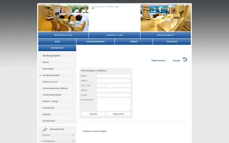Click the Senden button
Screen dimensions: 229x143
[94, 114]
